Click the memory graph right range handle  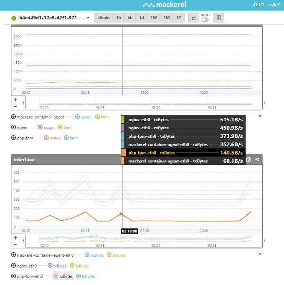tap(264, 103)
